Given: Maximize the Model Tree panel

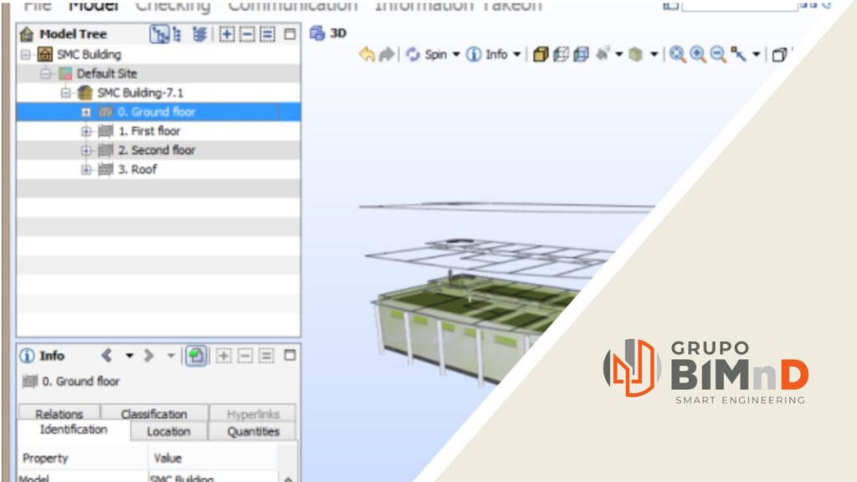Looking at the screenshot, I should tap(290, 34).
